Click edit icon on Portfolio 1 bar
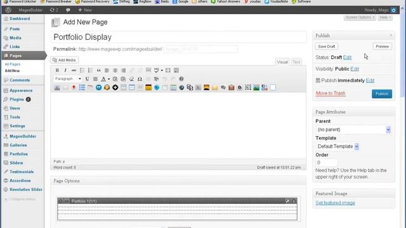 point(287,201)
